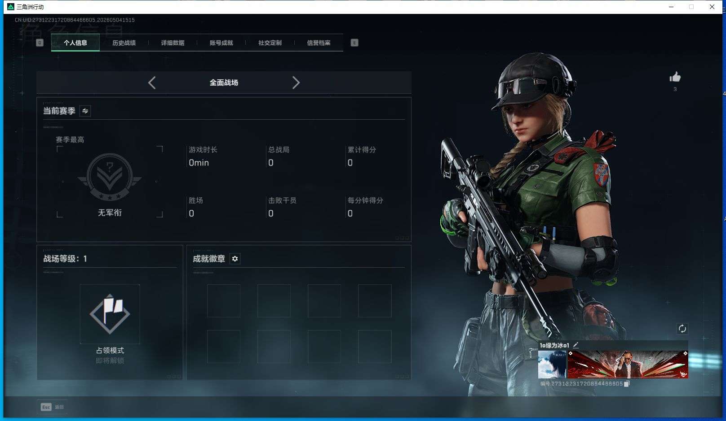This screenshot has width=726, height=421.
Task: Select the last badge slot in bottom row
Action: point(375,347)
